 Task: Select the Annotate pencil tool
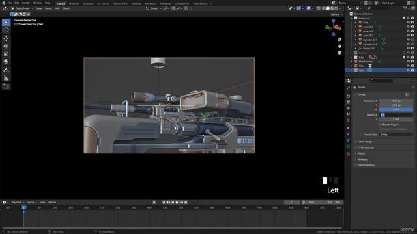tap(6, 70)
